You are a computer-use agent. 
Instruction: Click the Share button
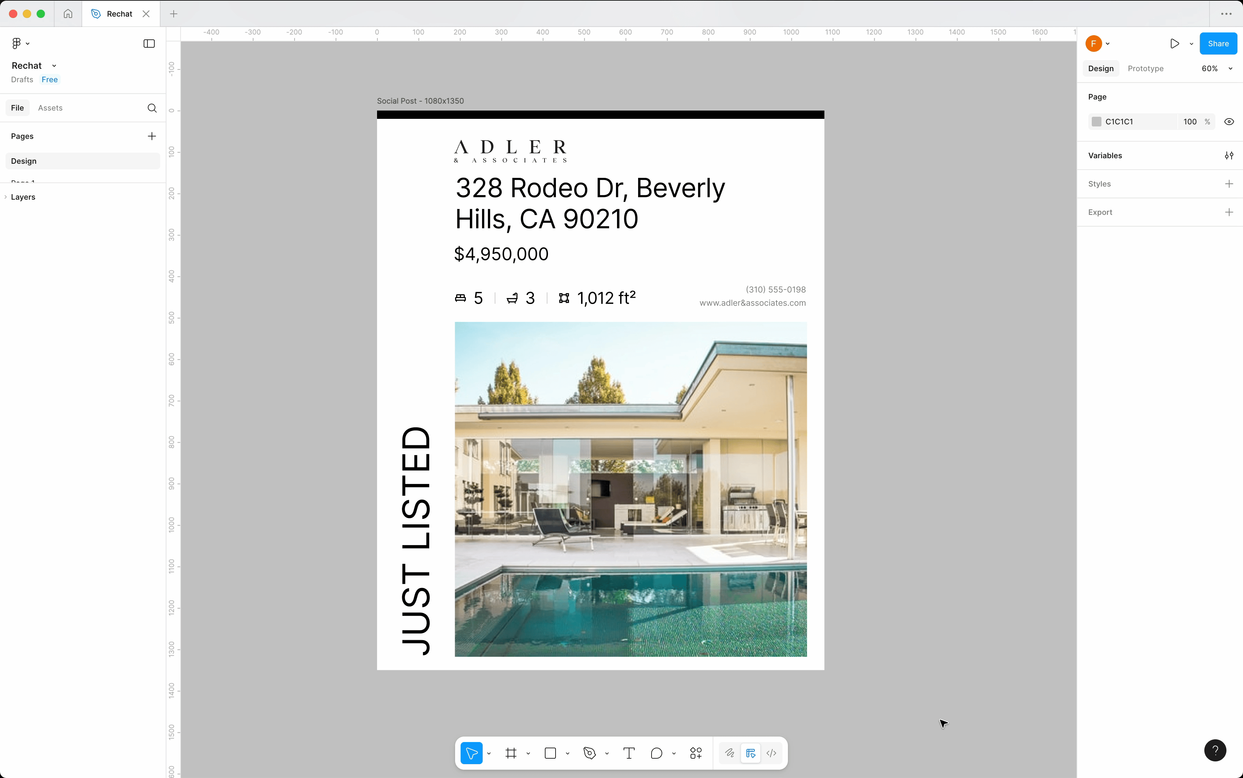pyautogui.click(x=1218, y=44)
